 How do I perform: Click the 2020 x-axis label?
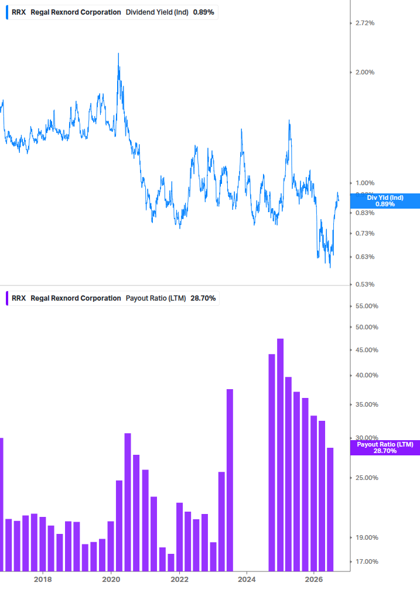point(111,579)
